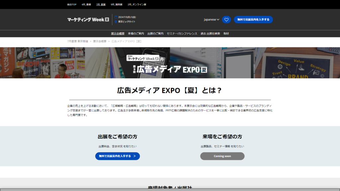Click the location pin icon beside 東京ビッグサイト
This screenshot has height=191, width=340.
pyautogui.click(x=116, y=22)
